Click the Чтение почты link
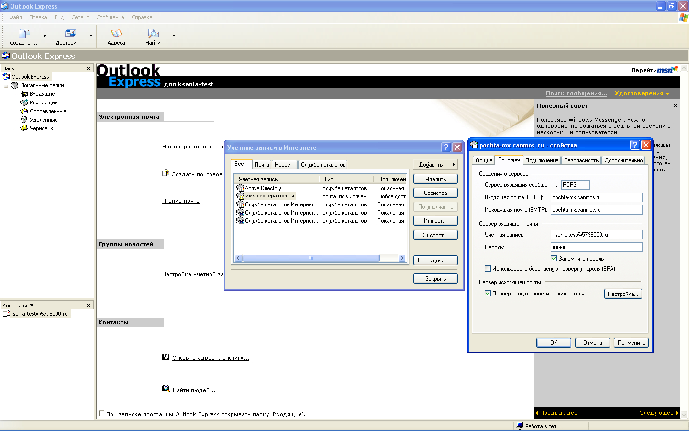Screen dimensions: 689x431 coord(181,201)
